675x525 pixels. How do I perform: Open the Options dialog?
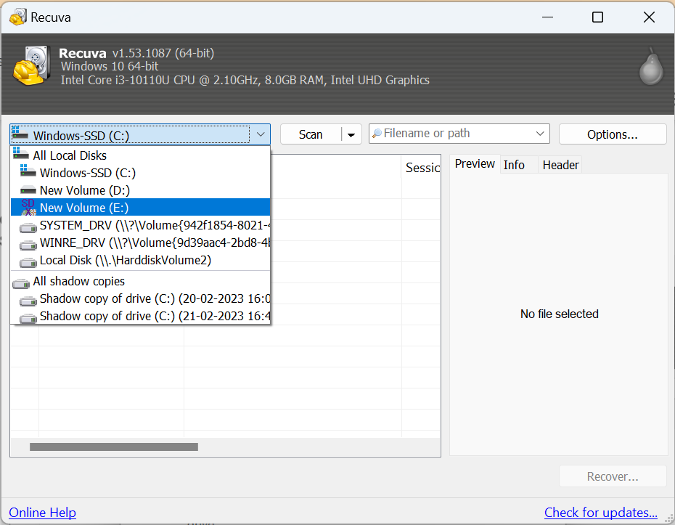pyautogui.click(x=612, y=134)
